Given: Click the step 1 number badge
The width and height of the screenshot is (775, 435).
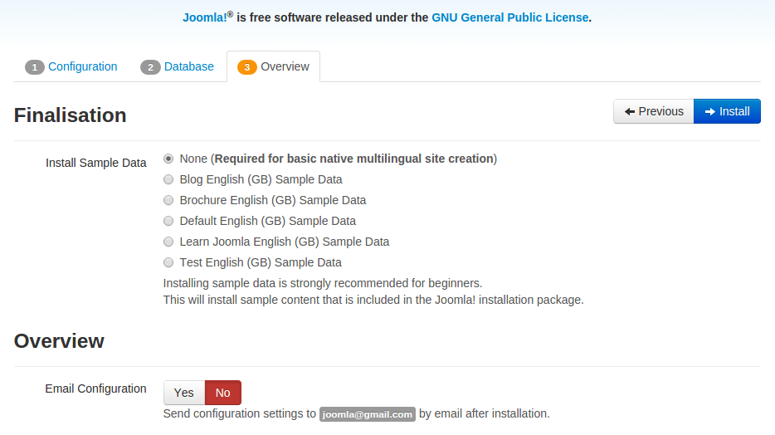Looking at the screenshot, I should click(35, 66).
